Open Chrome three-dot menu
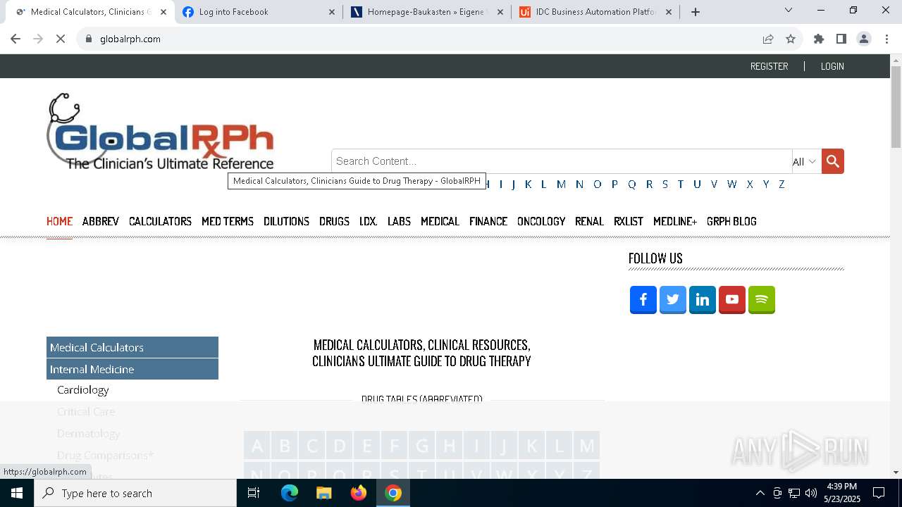Screen dimensions: 902x507 [886, 39]
